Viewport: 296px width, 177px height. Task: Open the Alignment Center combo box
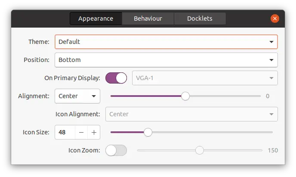77,96
